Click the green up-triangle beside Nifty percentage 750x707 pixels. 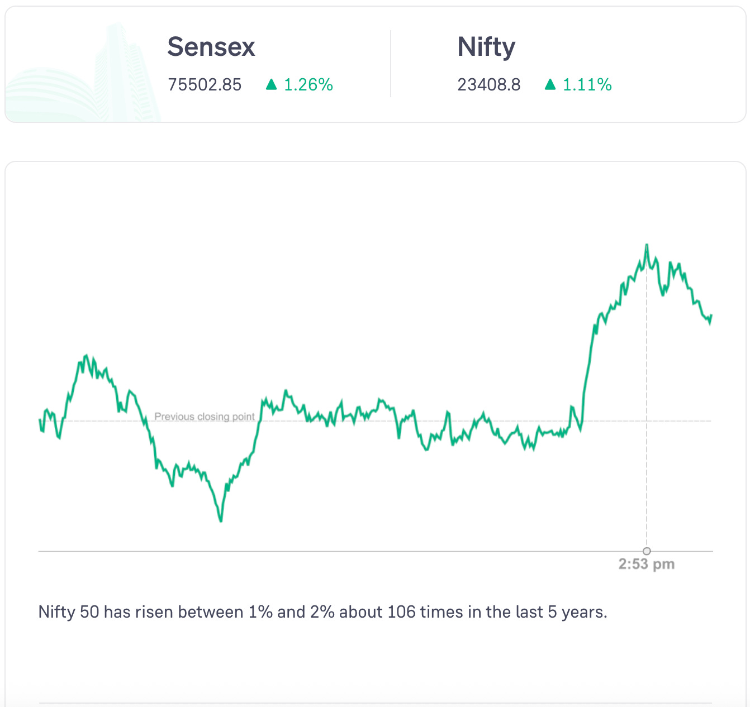point(550,84)
